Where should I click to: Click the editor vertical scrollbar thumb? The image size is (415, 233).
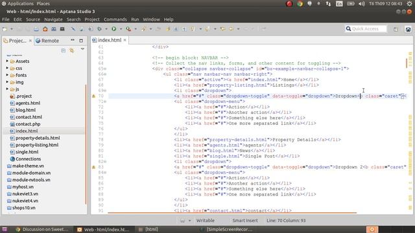point(407,63)
